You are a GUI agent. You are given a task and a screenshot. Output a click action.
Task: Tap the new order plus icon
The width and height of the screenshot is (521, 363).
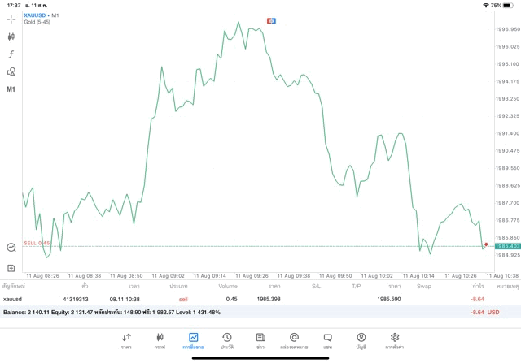(x=11, y=267)
